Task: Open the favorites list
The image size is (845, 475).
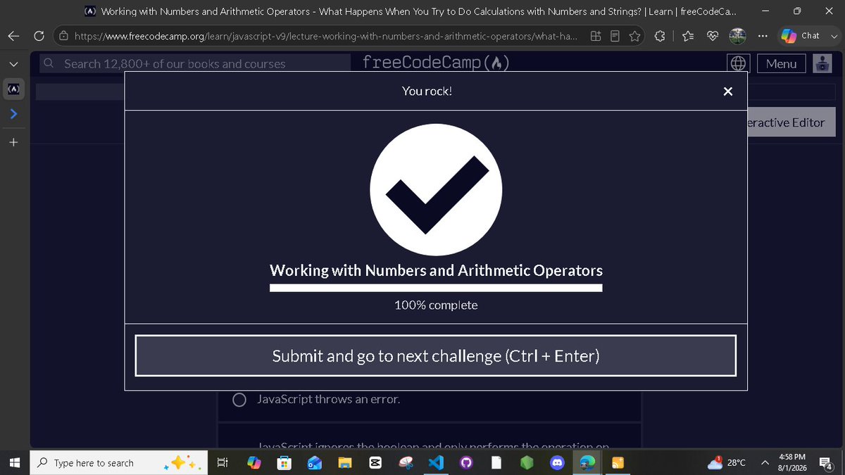Action: tap(689, 36)
